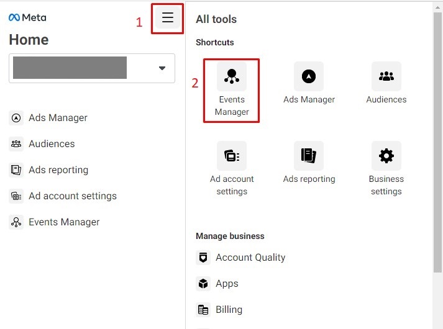Viewport: 443px width, 329px height.
Task: Open the Ad account settings shortcut tile icon
Action: click(232, 156)
